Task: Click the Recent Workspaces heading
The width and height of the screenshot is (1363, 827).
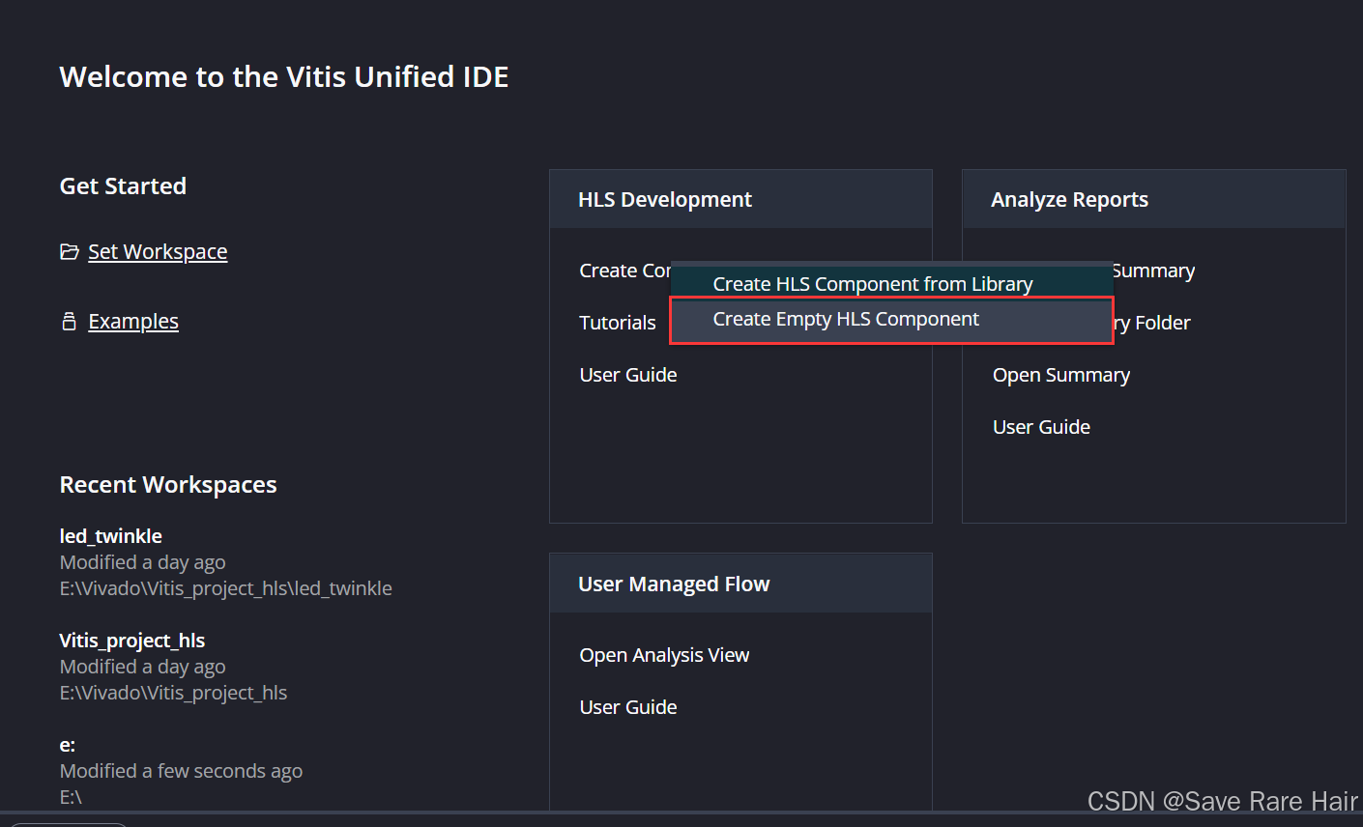Action: pyautogui.click(x=168, y=485)
